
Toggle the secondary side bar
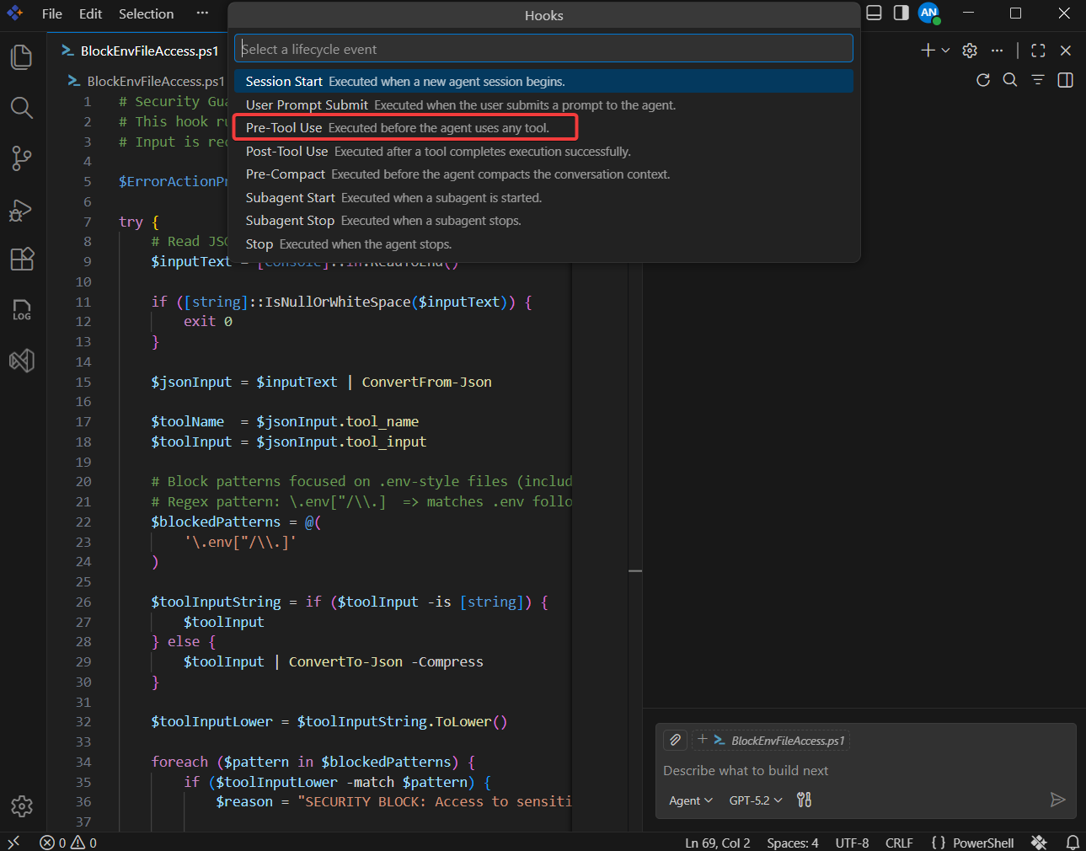[901, 13]
